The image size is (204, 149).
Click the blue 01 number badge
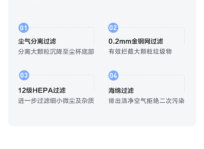coord(23,28)
